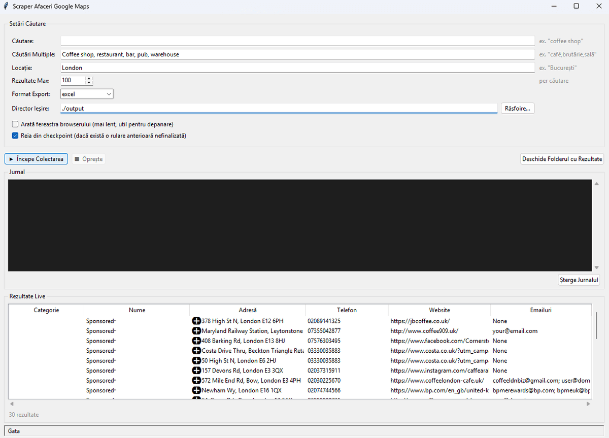Increase Rezultate Max with up arrow

click(x=89, y=78)
